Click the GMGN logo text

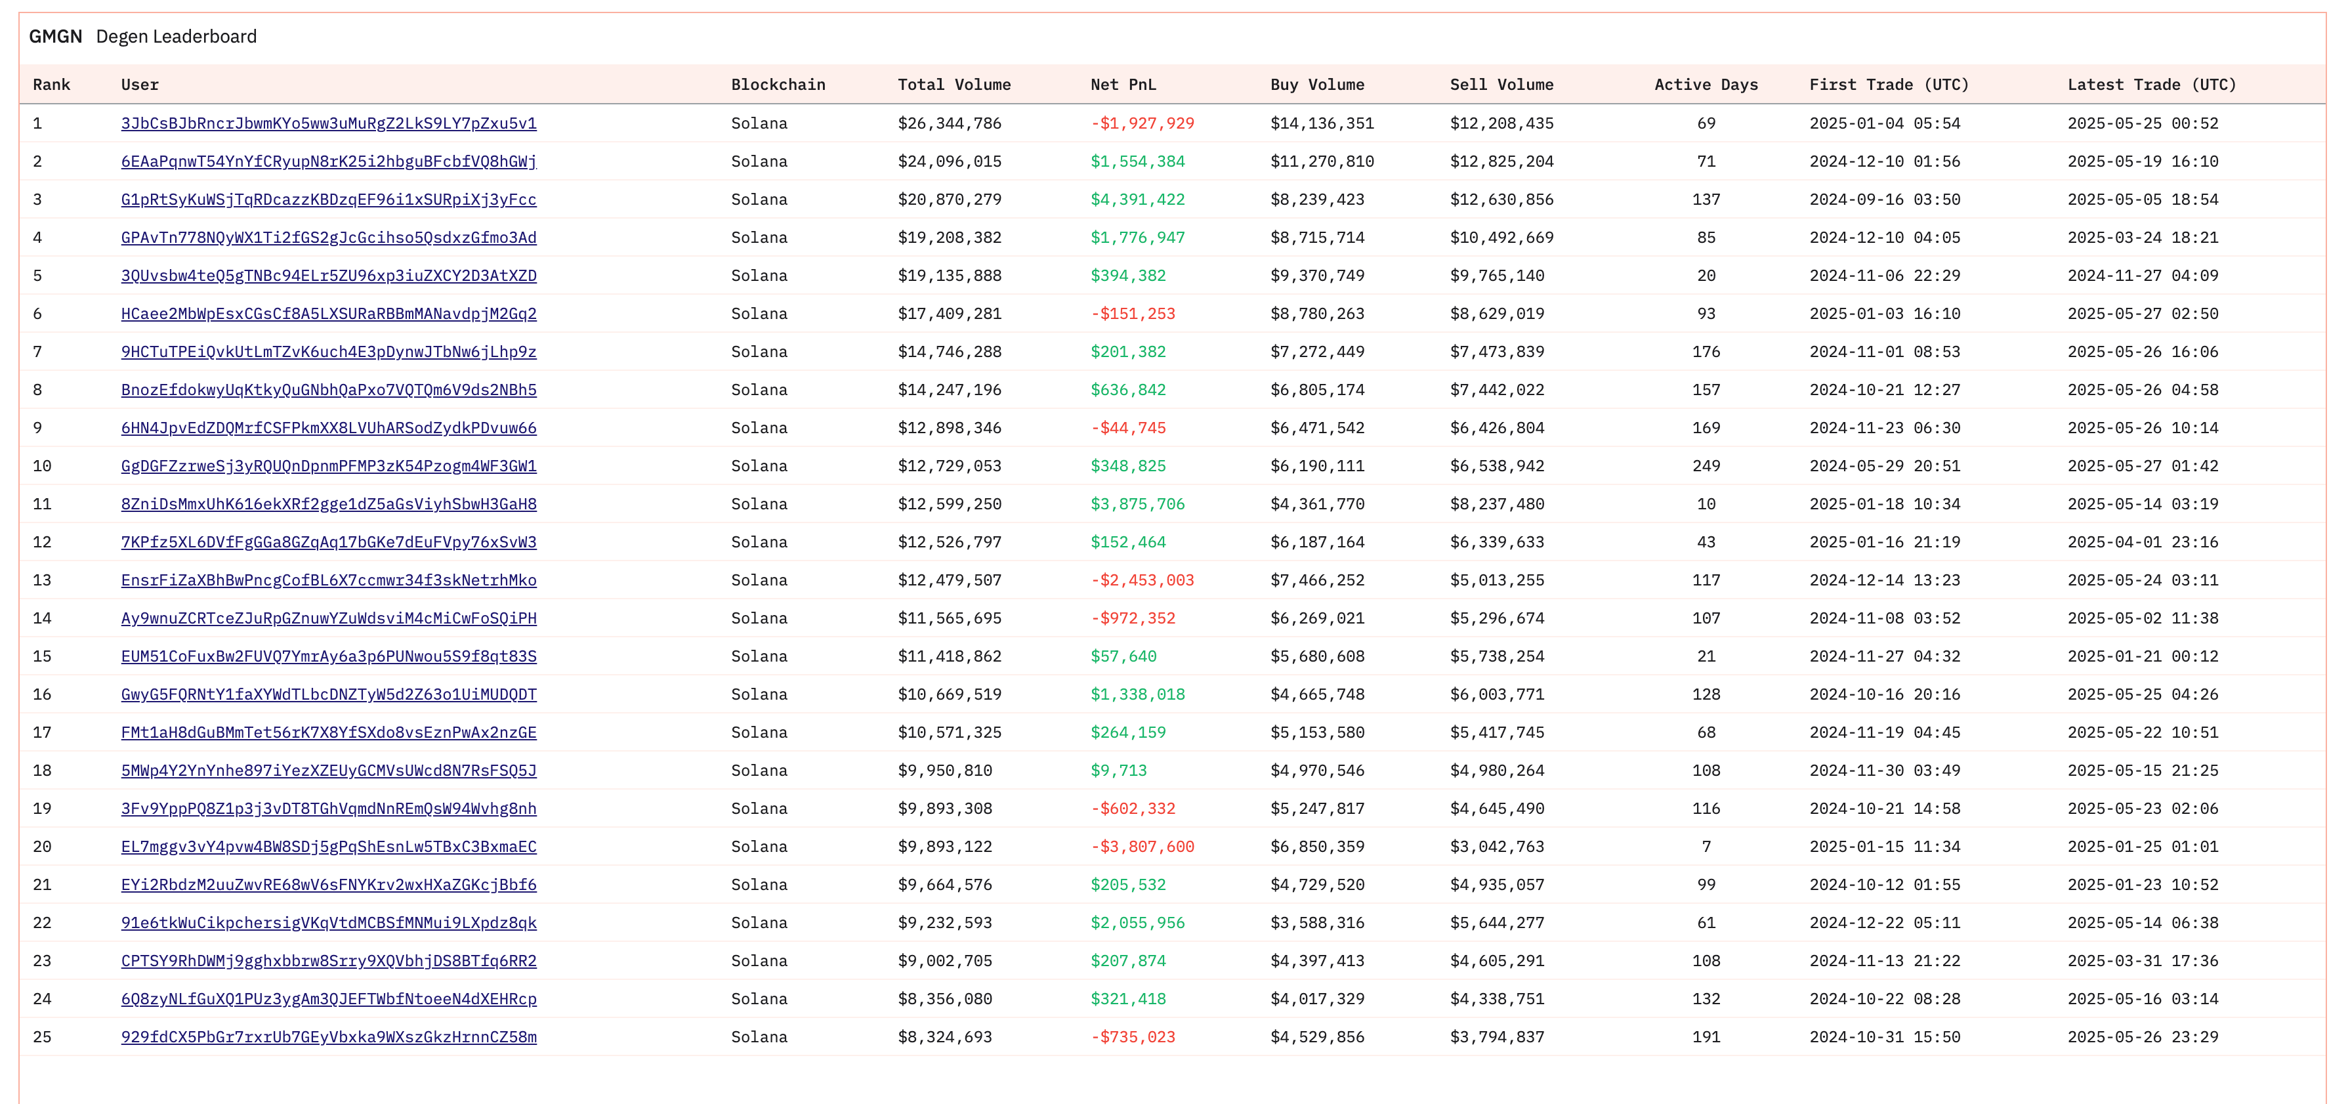click(56, 37)
